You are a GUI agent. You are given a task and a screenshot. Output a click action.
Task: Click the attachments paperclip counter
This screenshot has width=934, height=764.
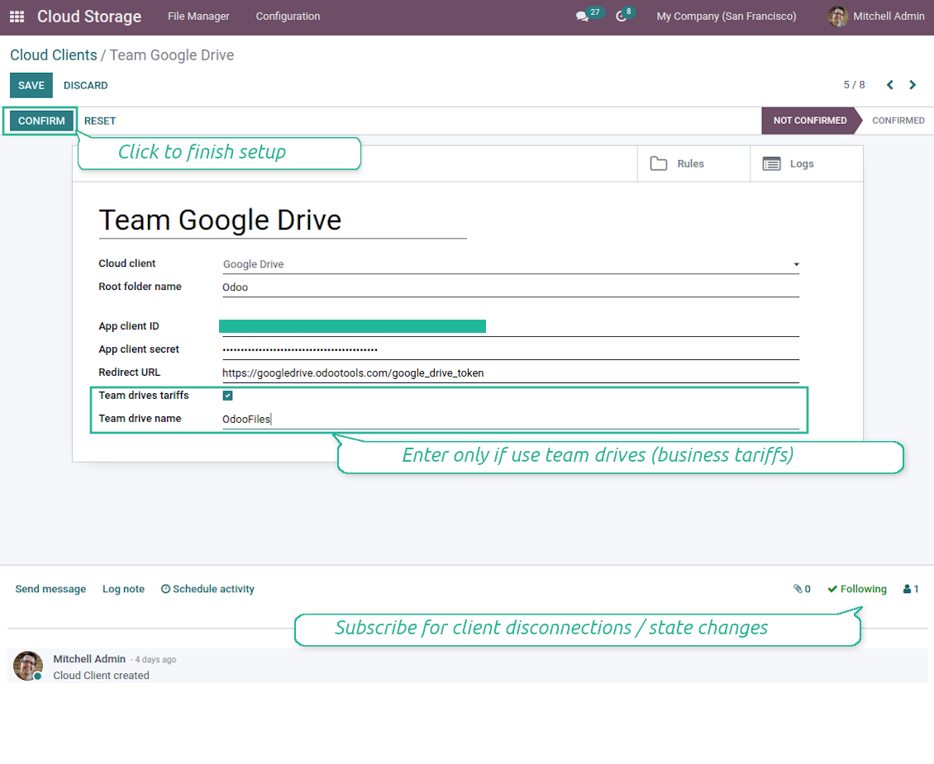coord(802,589)
